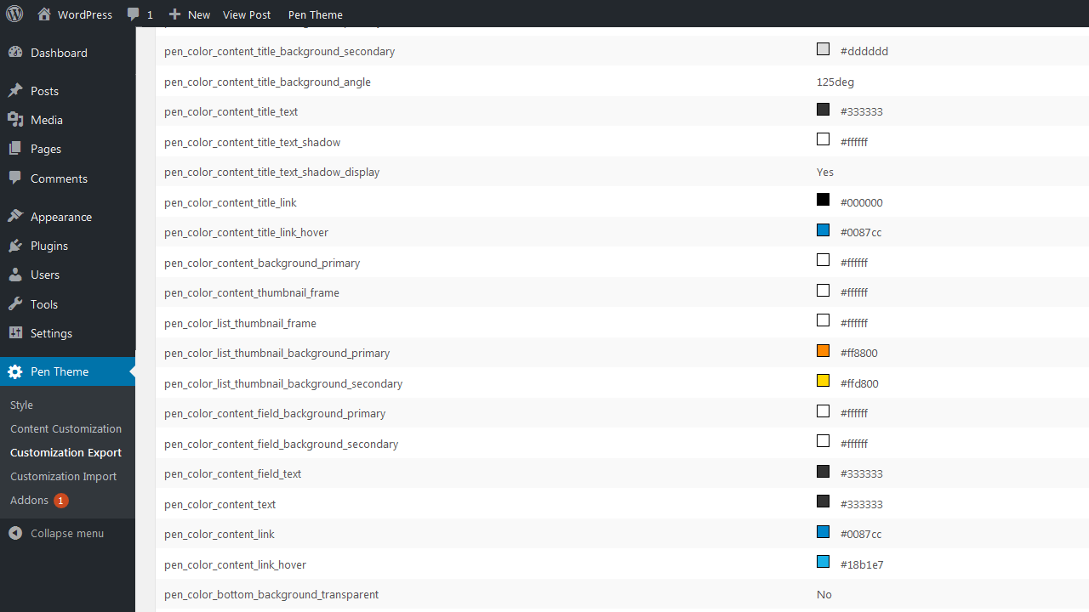The height and width of the screenshot is (612, 1089).
Task: Click the Collapse menu arrow icon
Action: pos(15,533)
